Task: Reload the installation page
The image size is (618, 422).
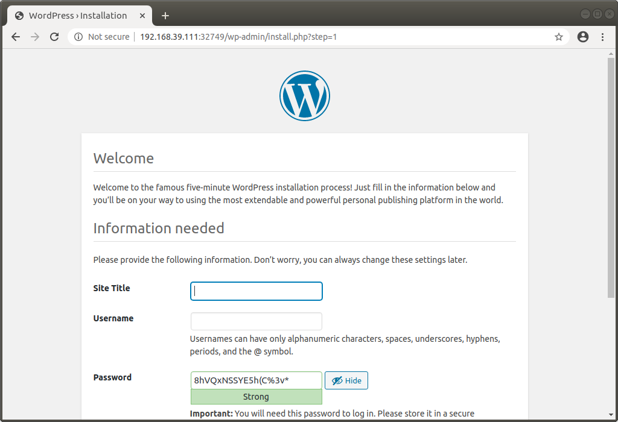Action: coord(54,37)
